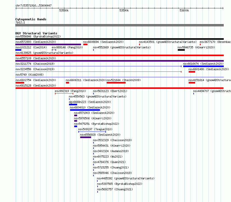This screenshot has width=231, height=202.
Task: Open nsv5631123 (Ebert2021) variant
Action: pyautogui.click(x=110, y=91)
